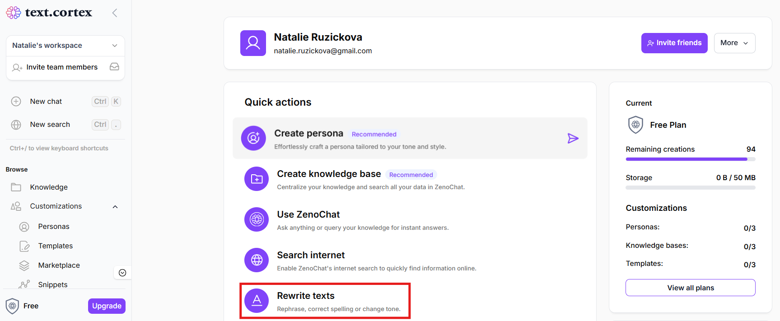
Task: Click the Templates edit-page icon
Action: [x=24, y=246]
